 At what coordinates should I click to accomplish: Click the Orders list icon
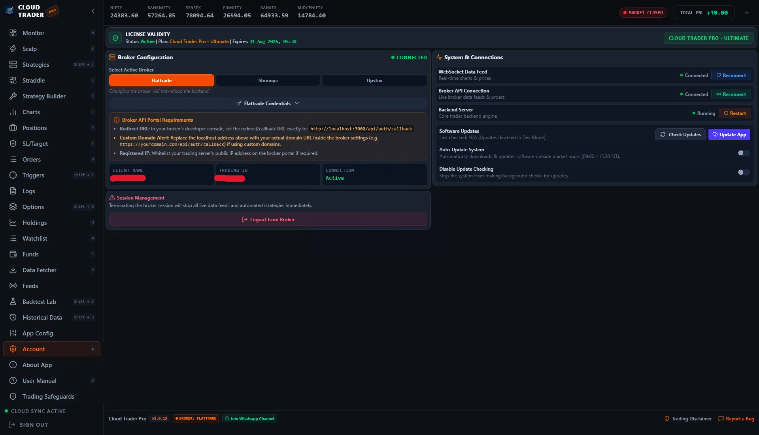[x=13, y=159]
